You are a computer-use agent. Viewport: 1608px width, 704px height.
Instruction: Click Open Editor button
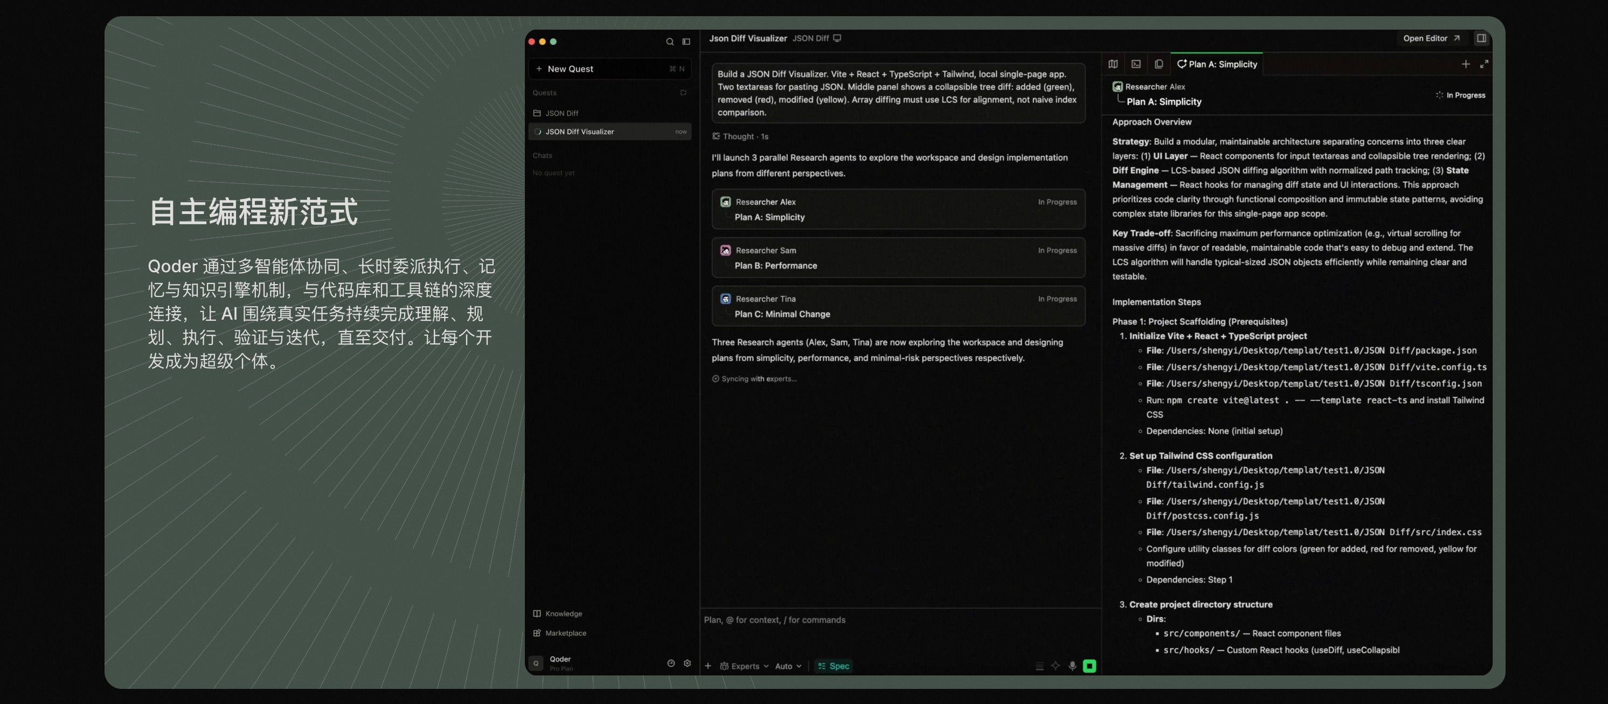click(1431, 38)
